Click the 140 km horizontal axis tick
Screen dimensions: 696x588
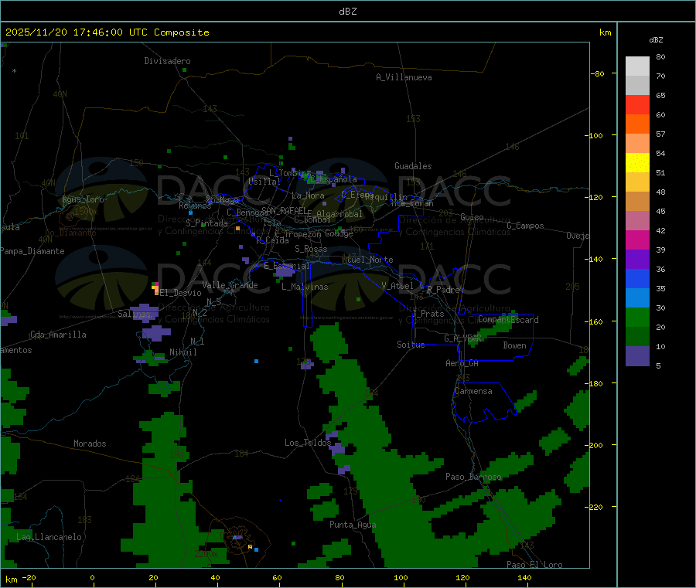(524, 577)
